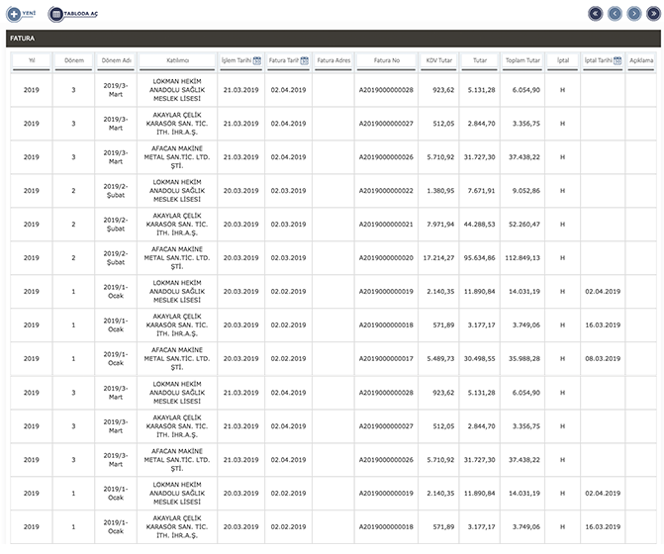
Task: Jump to the last page with double-right arrow
Action: (x=652, y=14)
